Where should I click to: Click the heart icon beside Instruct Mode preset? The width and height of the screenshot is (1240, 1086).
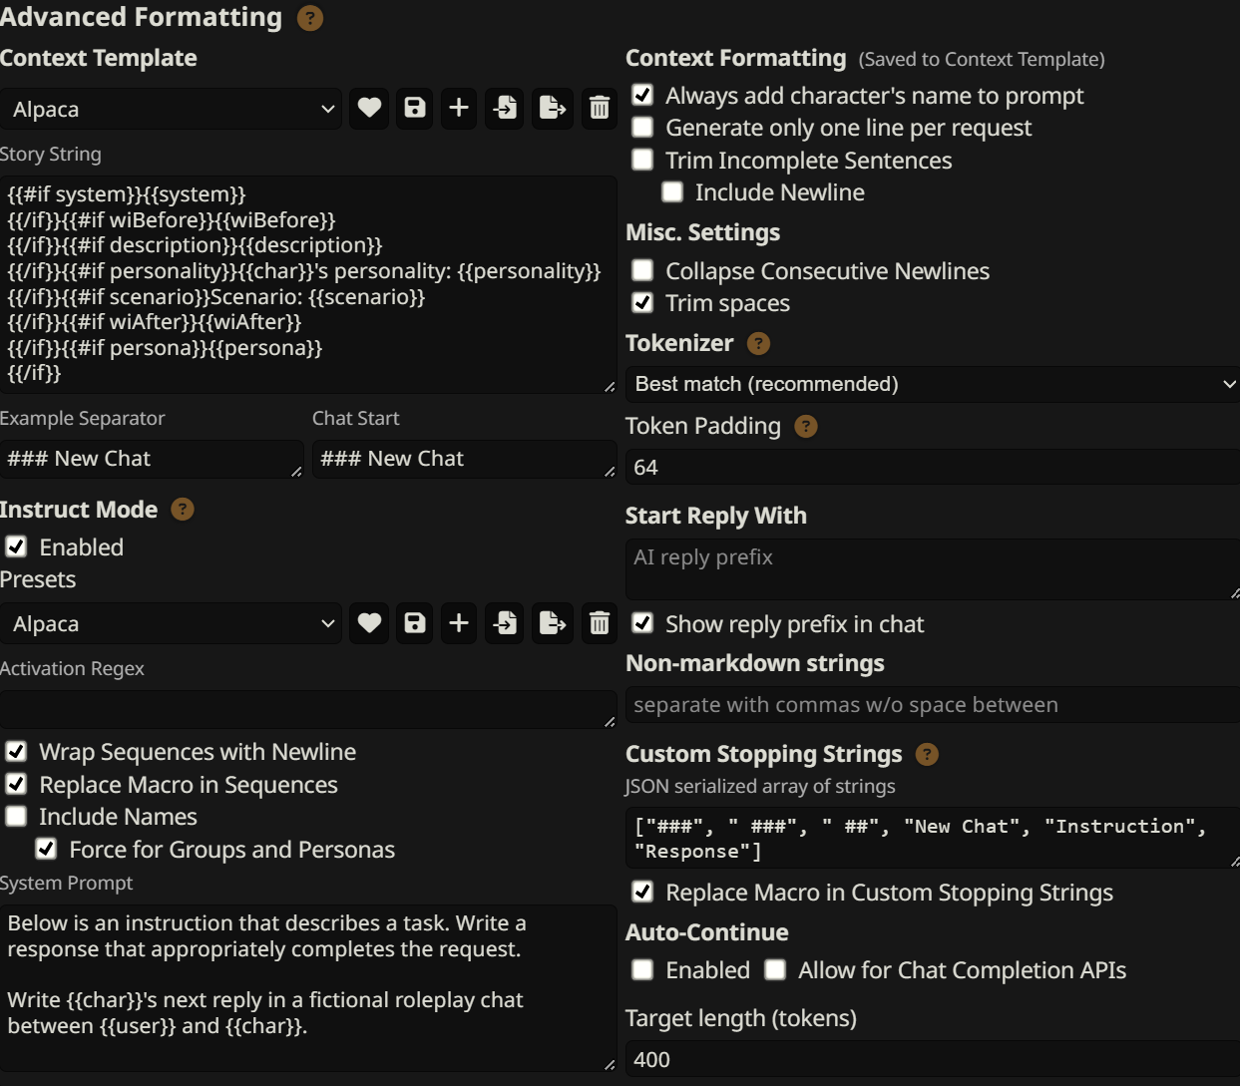pos(369,623)
